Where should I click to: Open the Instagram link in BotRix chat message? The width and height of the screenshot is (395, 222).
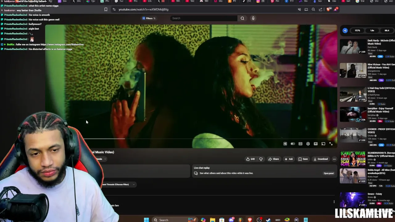coord(62,44)
